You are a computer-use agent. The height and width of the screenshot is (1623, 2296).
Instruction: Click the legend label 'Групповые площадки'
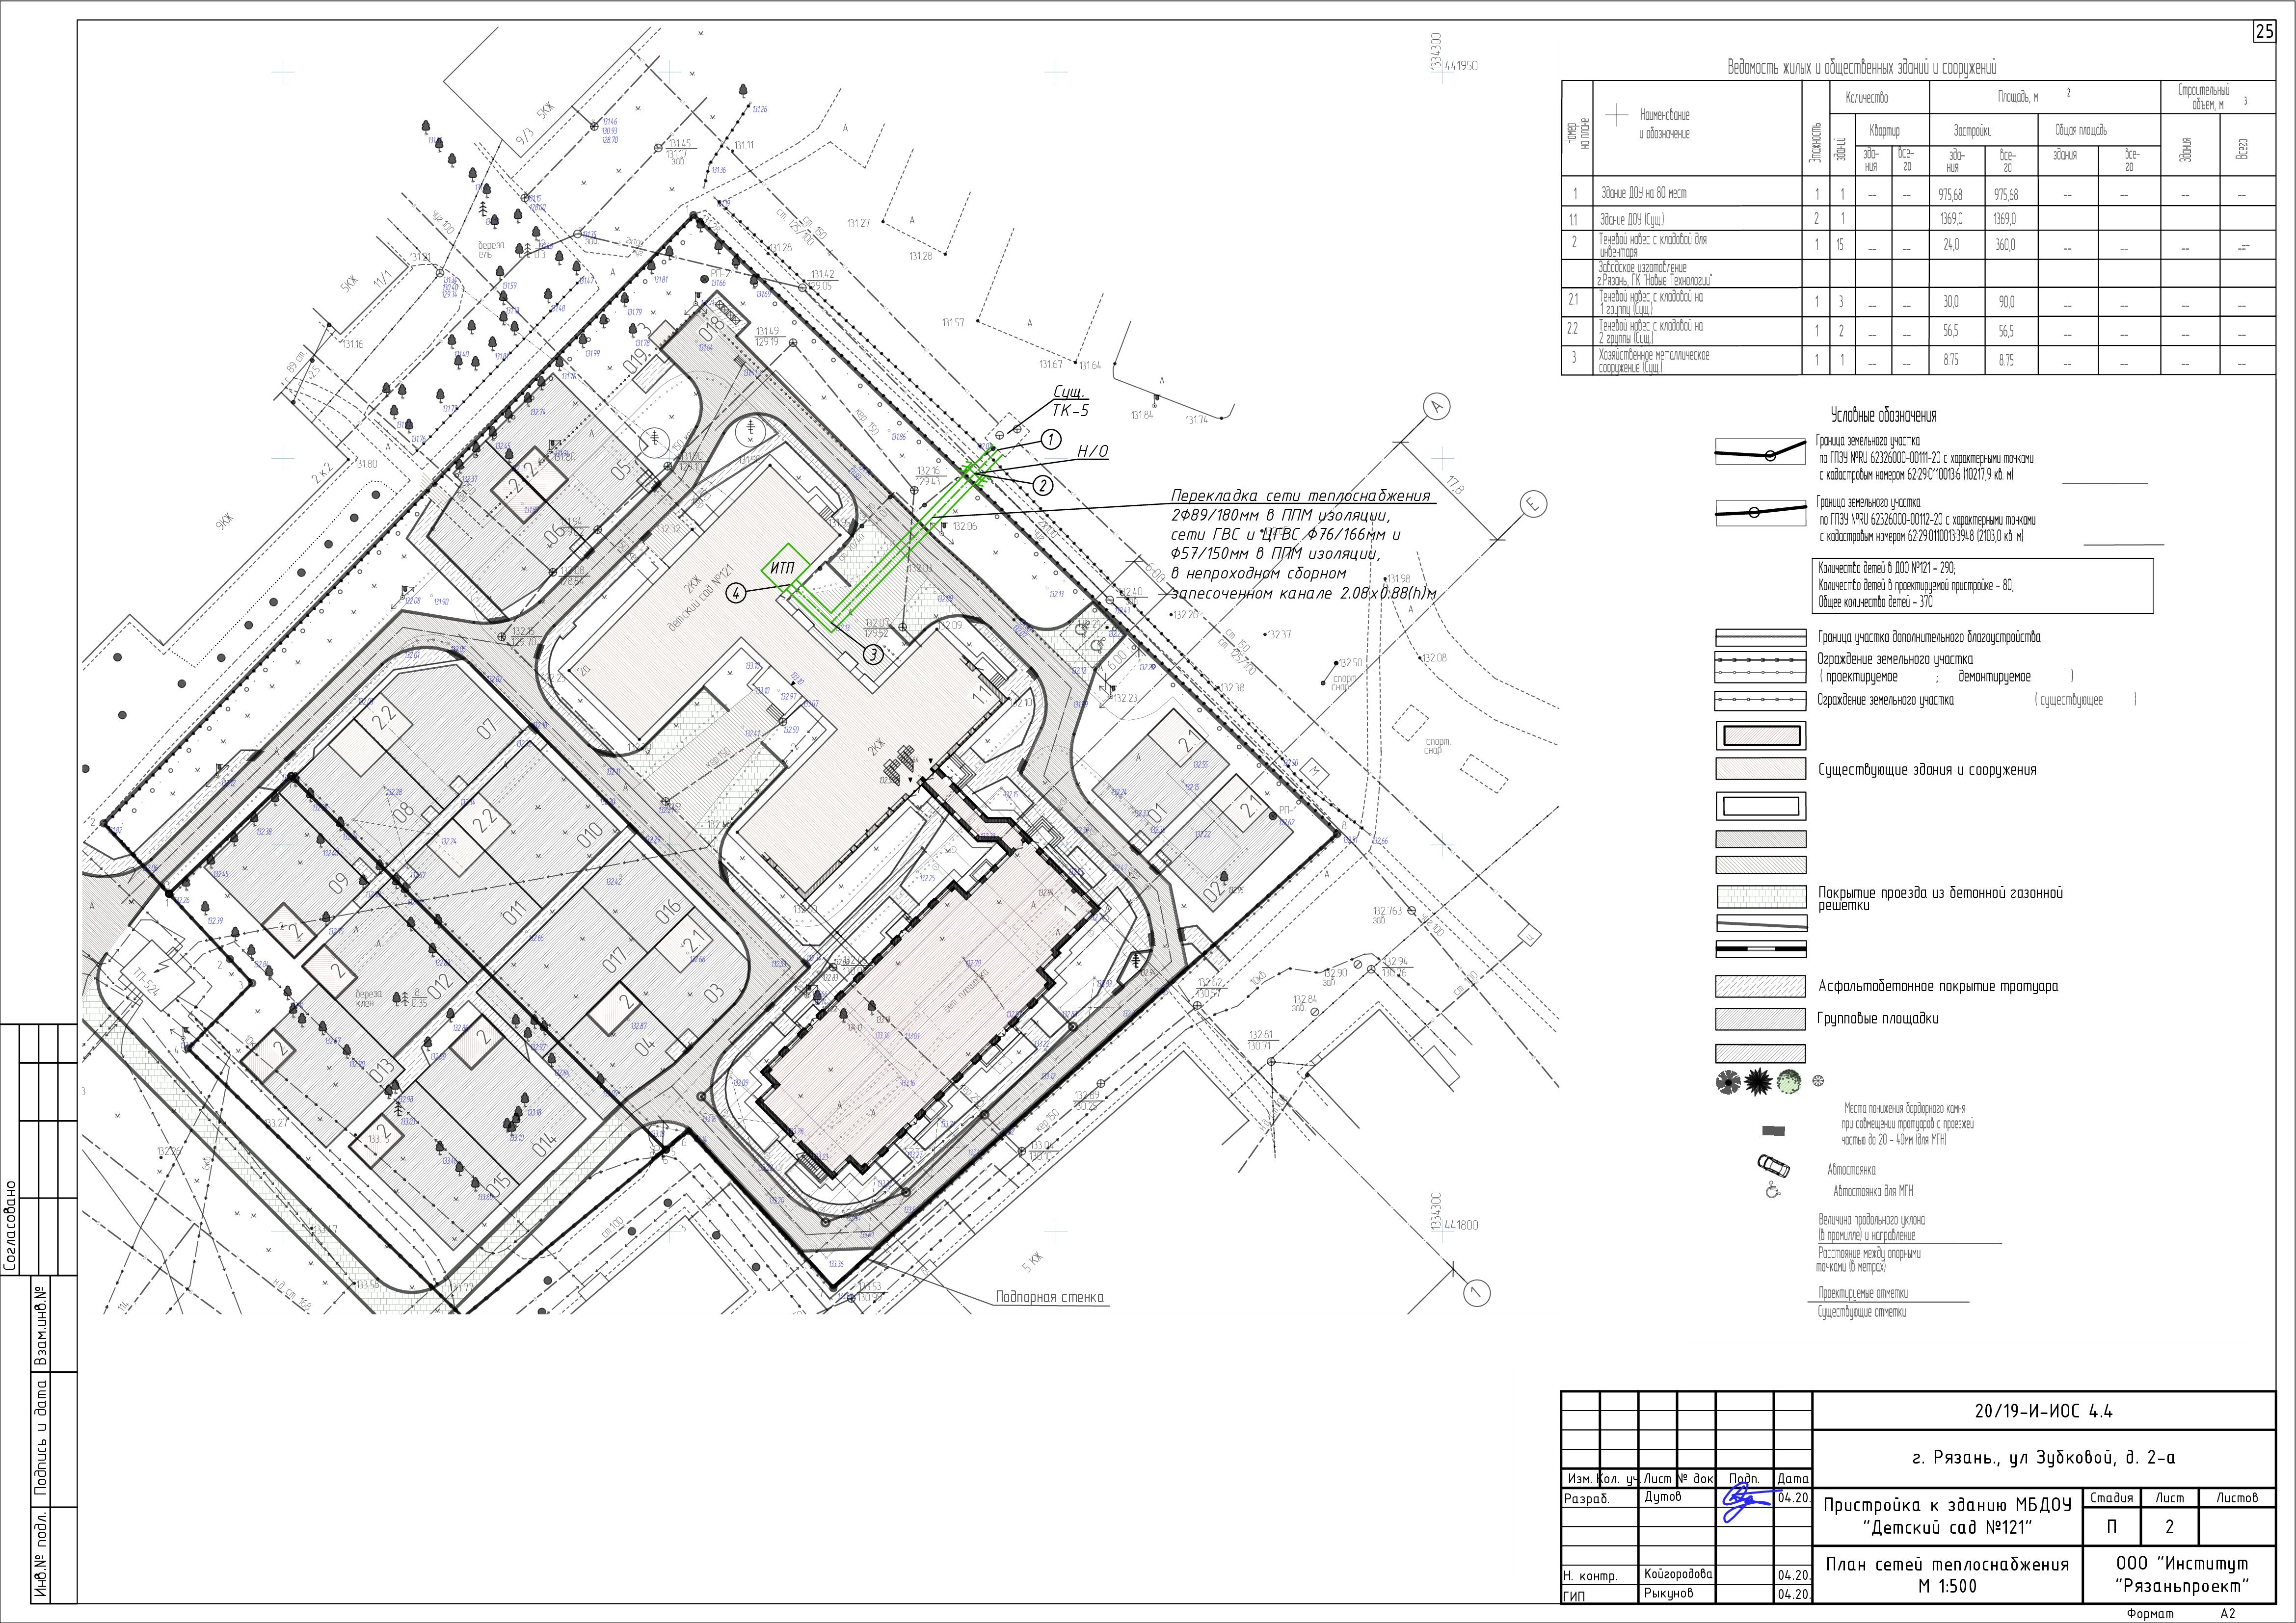coord(1877,1019)
